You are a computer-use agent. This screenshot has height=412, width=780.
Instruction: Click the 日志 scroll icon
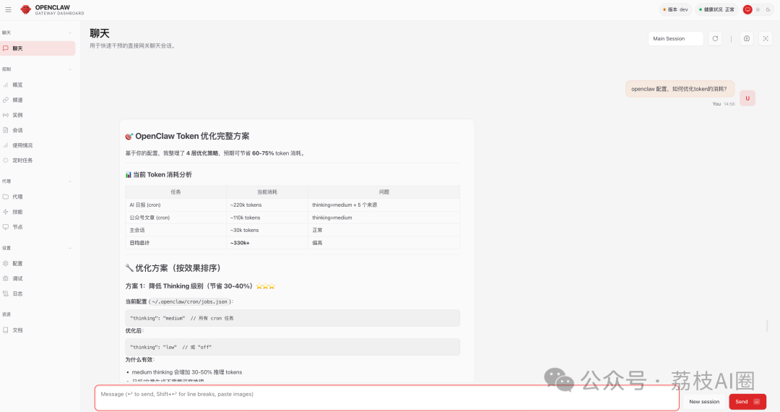pos(6,293)
